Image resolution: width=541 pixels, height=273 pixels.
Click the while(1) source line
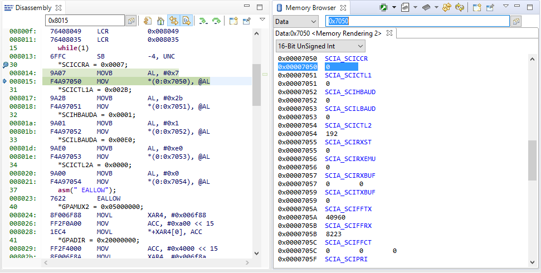73,48
